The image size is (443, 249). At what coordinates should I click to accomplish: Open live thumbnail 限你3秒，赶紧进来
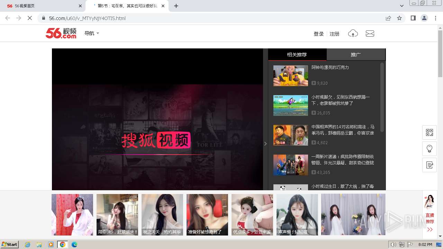tap(117, 215)
